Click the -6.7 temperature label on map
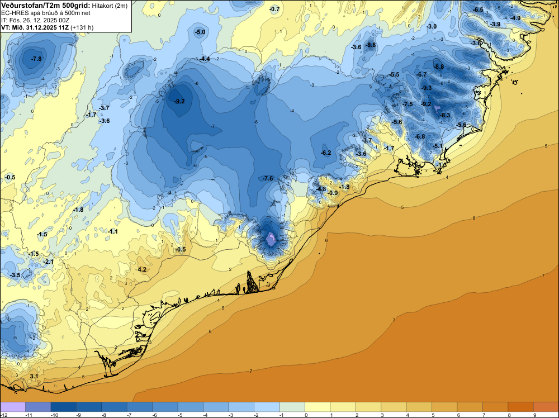 [x=421, y=74]
